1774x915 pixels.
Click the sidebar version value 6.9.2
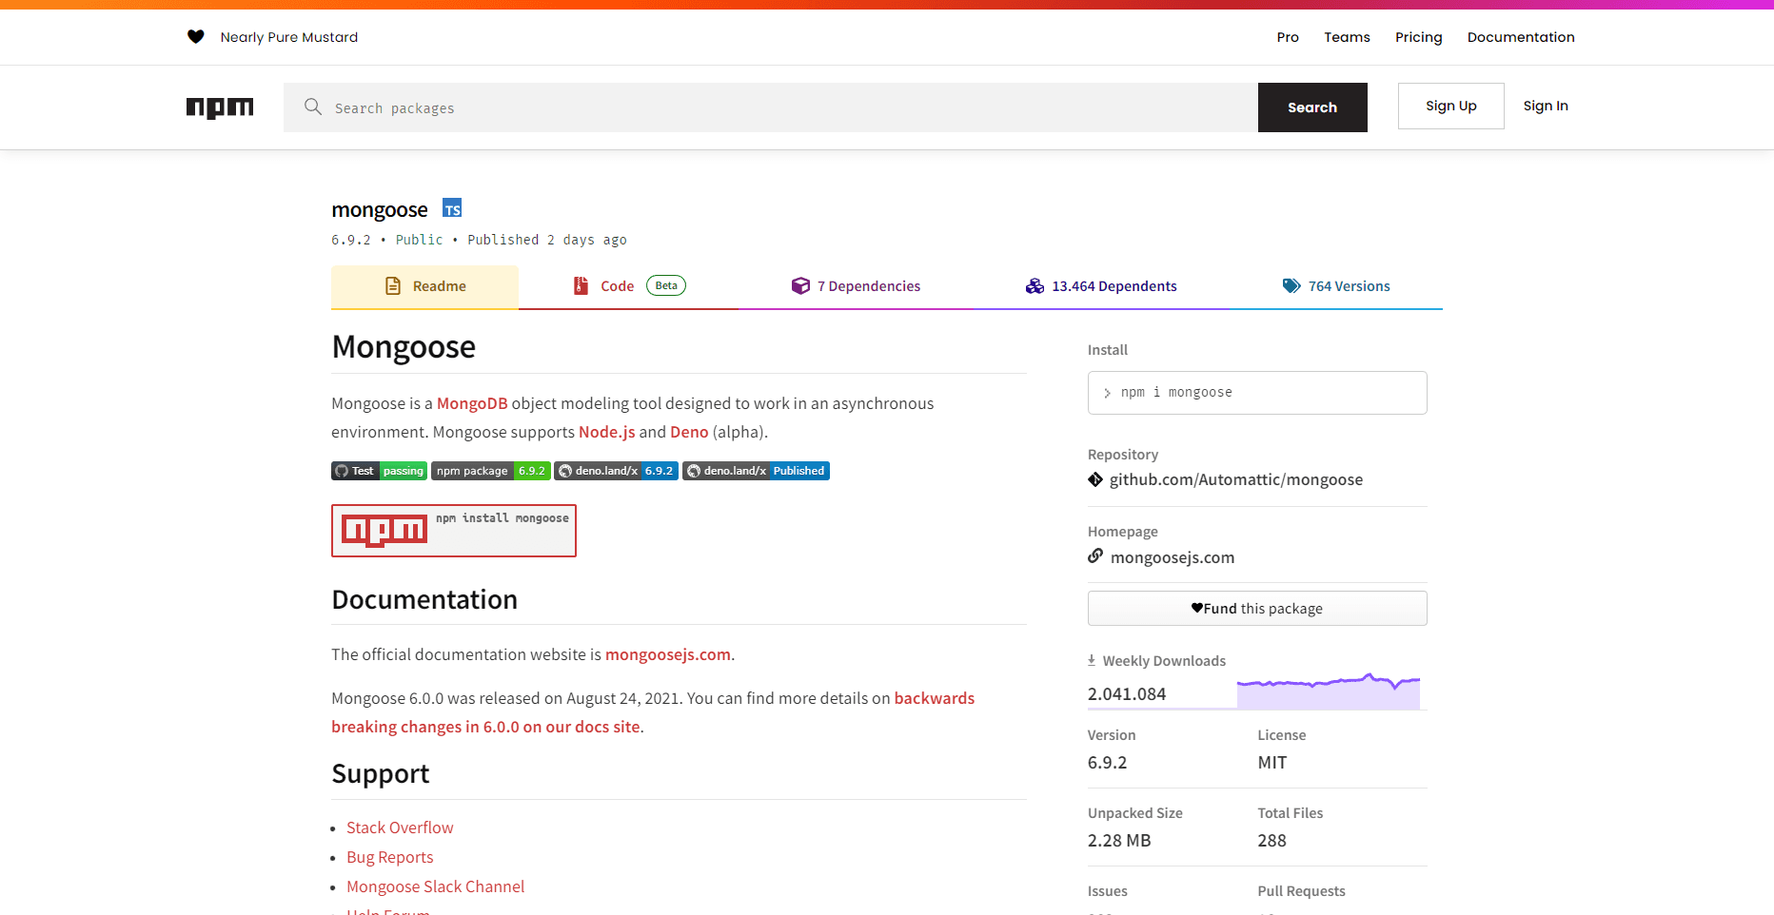click(x=1107, y=763)
